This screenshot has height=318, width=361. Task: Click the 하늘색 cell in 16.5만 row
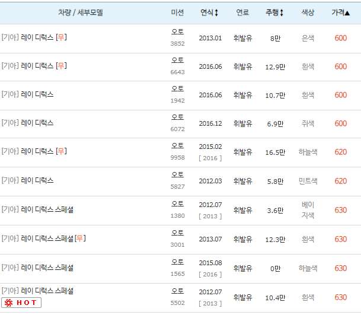(x=308, y=152)
